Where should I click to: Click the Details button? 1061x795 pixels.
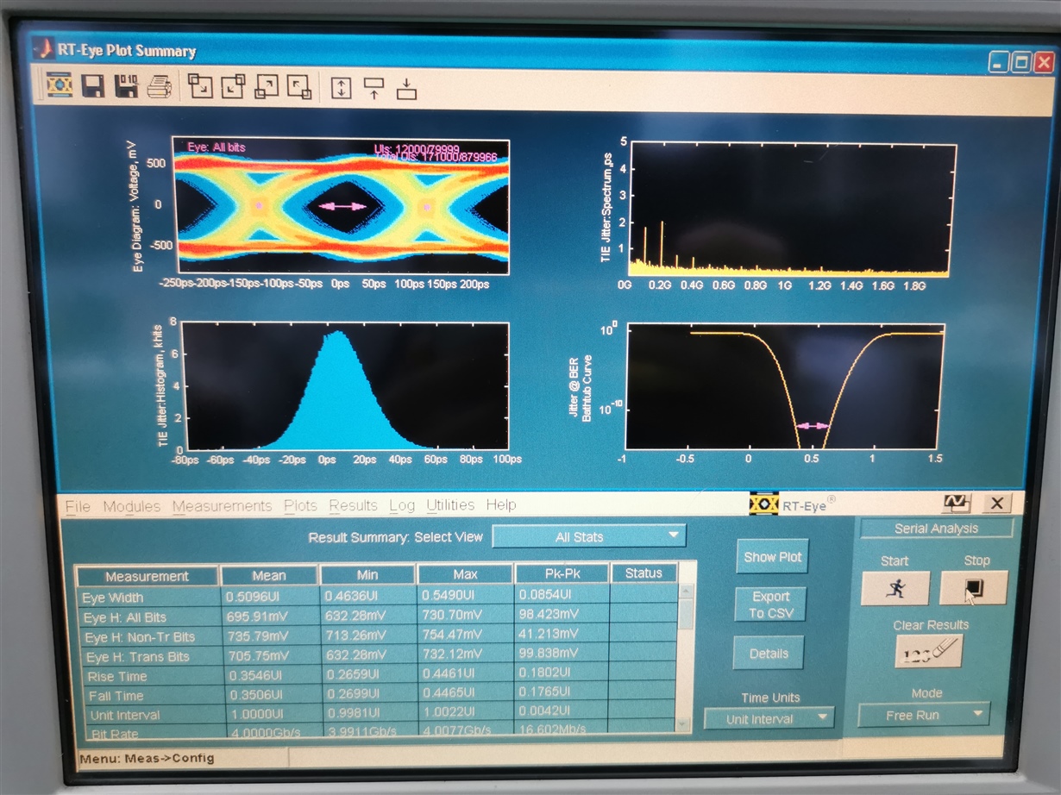pyautogui.click(x=769, y=654)
